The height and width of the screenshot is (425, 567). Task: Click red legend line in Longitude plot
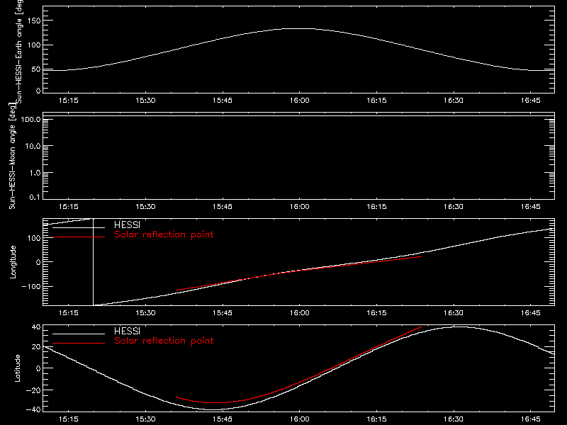[79, 237]
